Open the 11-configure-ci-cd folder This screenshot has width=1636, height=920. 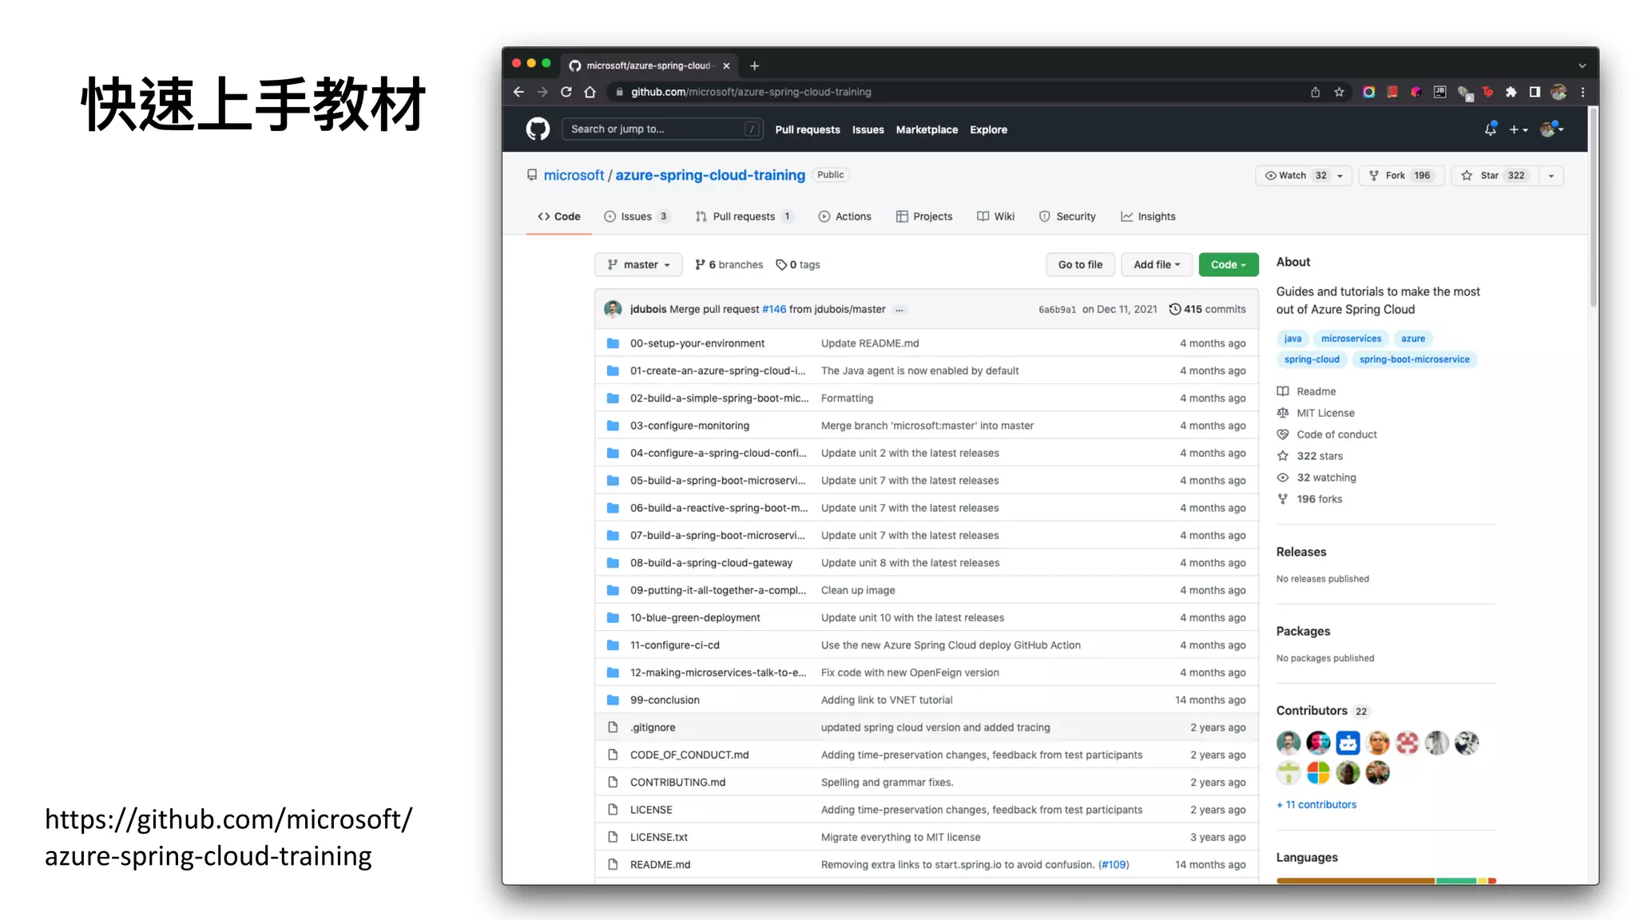pos(674,645)
